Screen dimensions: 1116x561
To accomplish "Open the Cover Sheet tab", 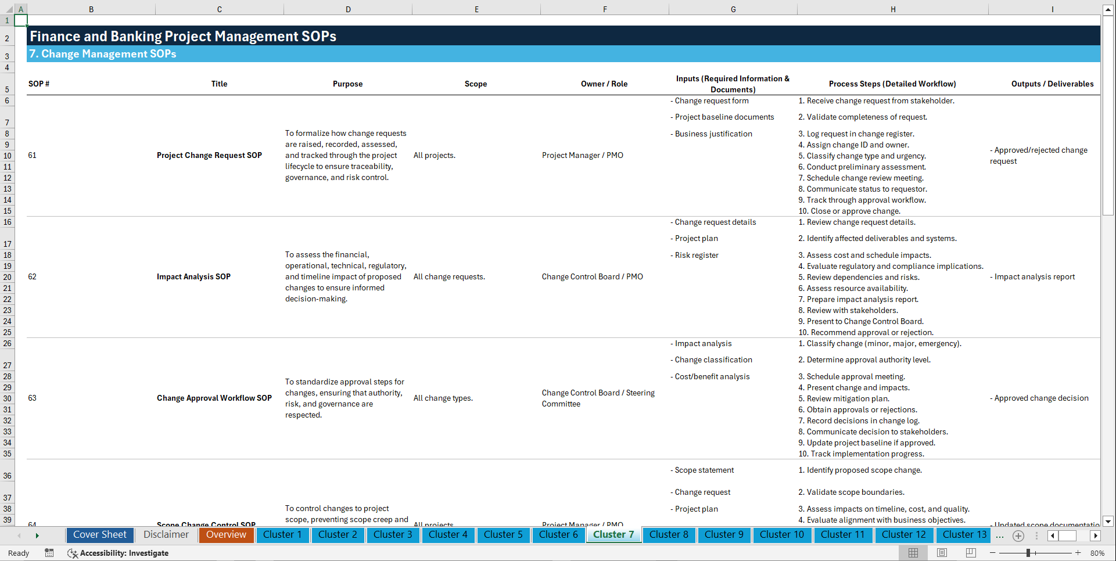I will [99, 534].
